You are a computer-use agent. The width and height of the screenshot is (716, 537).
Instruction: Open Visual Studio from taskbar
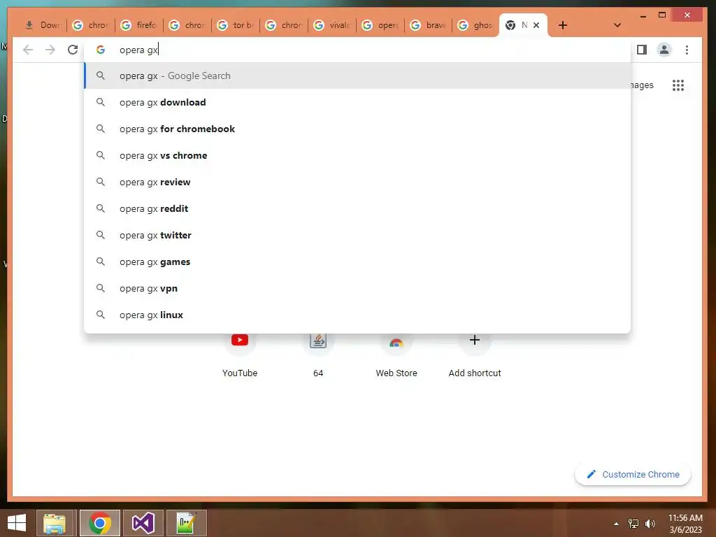pos(143,523)
